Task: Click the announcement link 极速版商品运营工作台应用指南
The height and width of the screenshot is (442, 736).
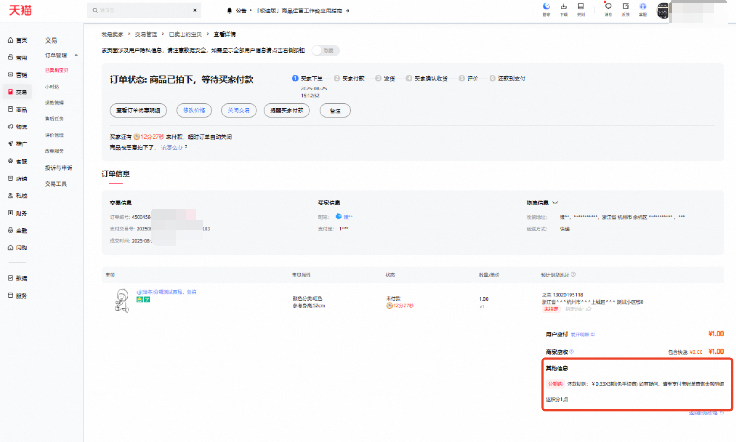Action: coord(303,11)
